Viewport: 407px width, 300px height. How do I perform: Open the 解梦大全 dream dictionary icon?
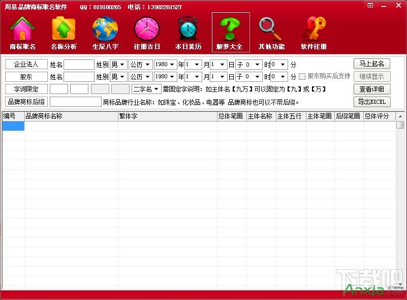(x=230, y=32)
